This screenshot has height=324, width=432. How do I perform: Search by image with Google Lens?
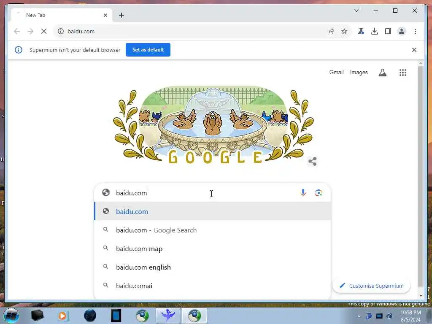point(319,193)
